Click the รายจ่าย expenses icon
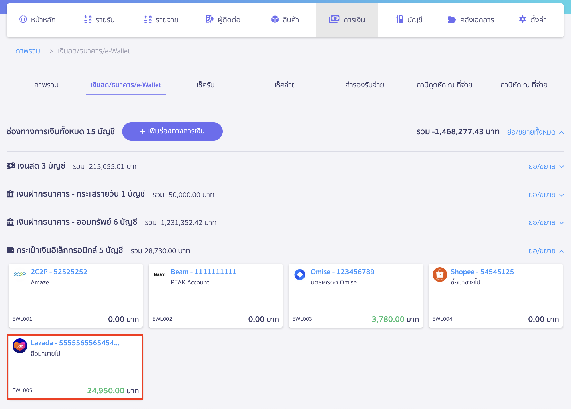571x409 pixels. click(x=147, y=19)
